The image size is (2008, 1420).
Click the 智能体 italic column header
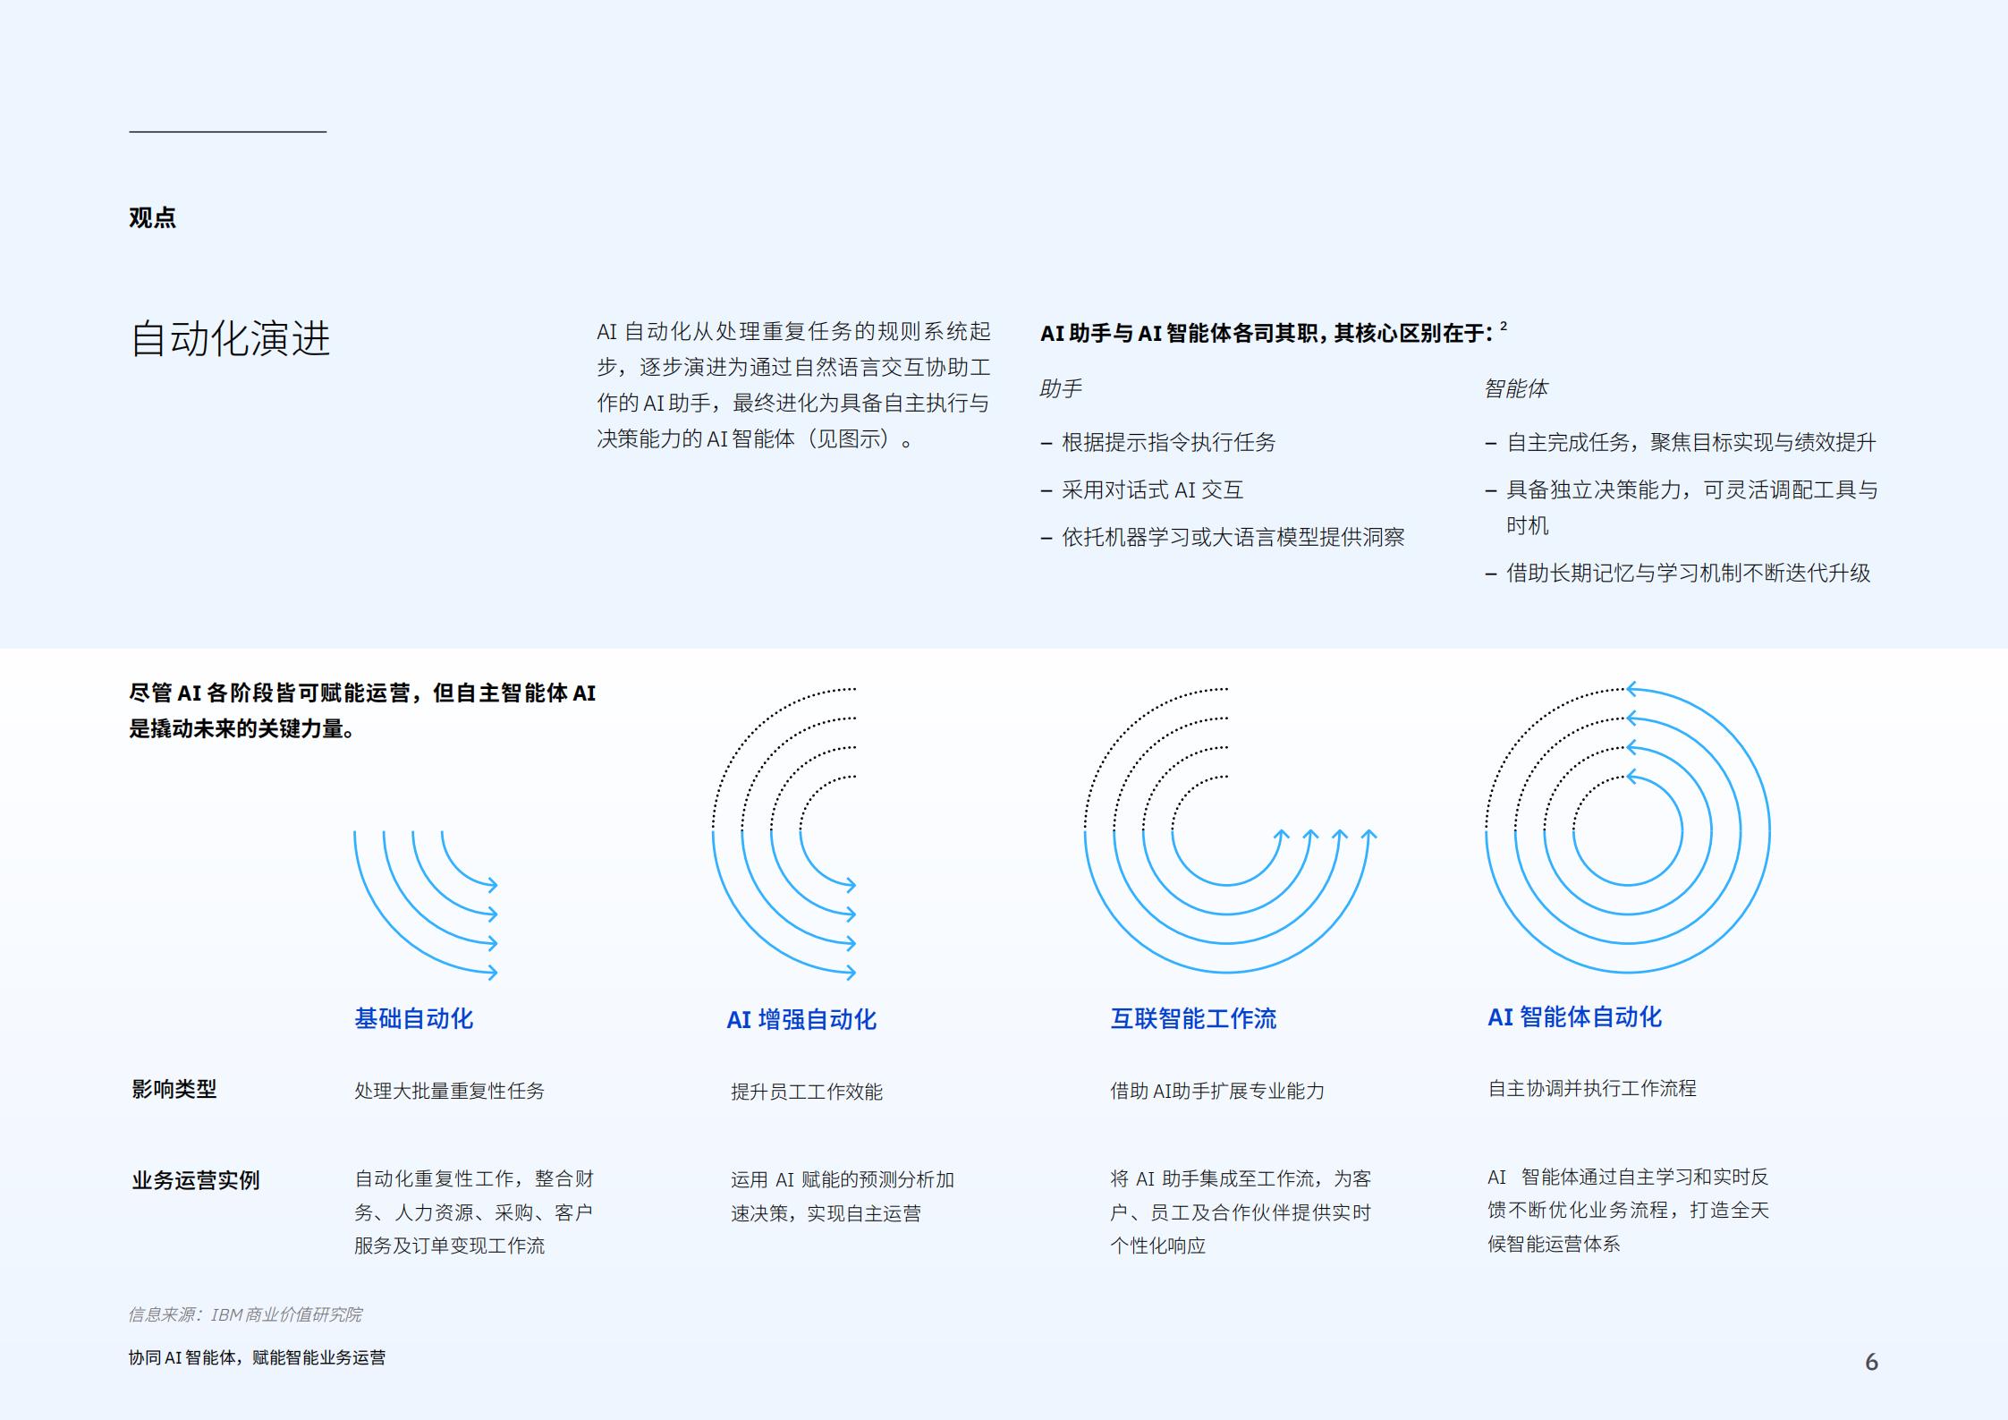click(1516, 388)
